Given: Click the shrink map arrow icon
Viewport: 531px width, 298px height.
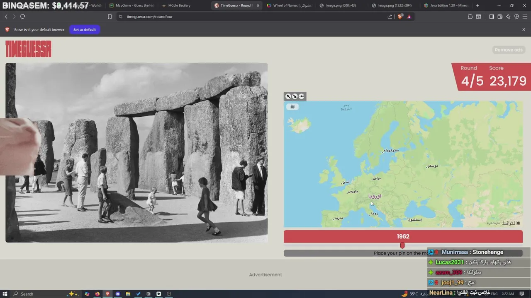Looking at the screenshot, I should pyautogui.click(x=295, y=96).
